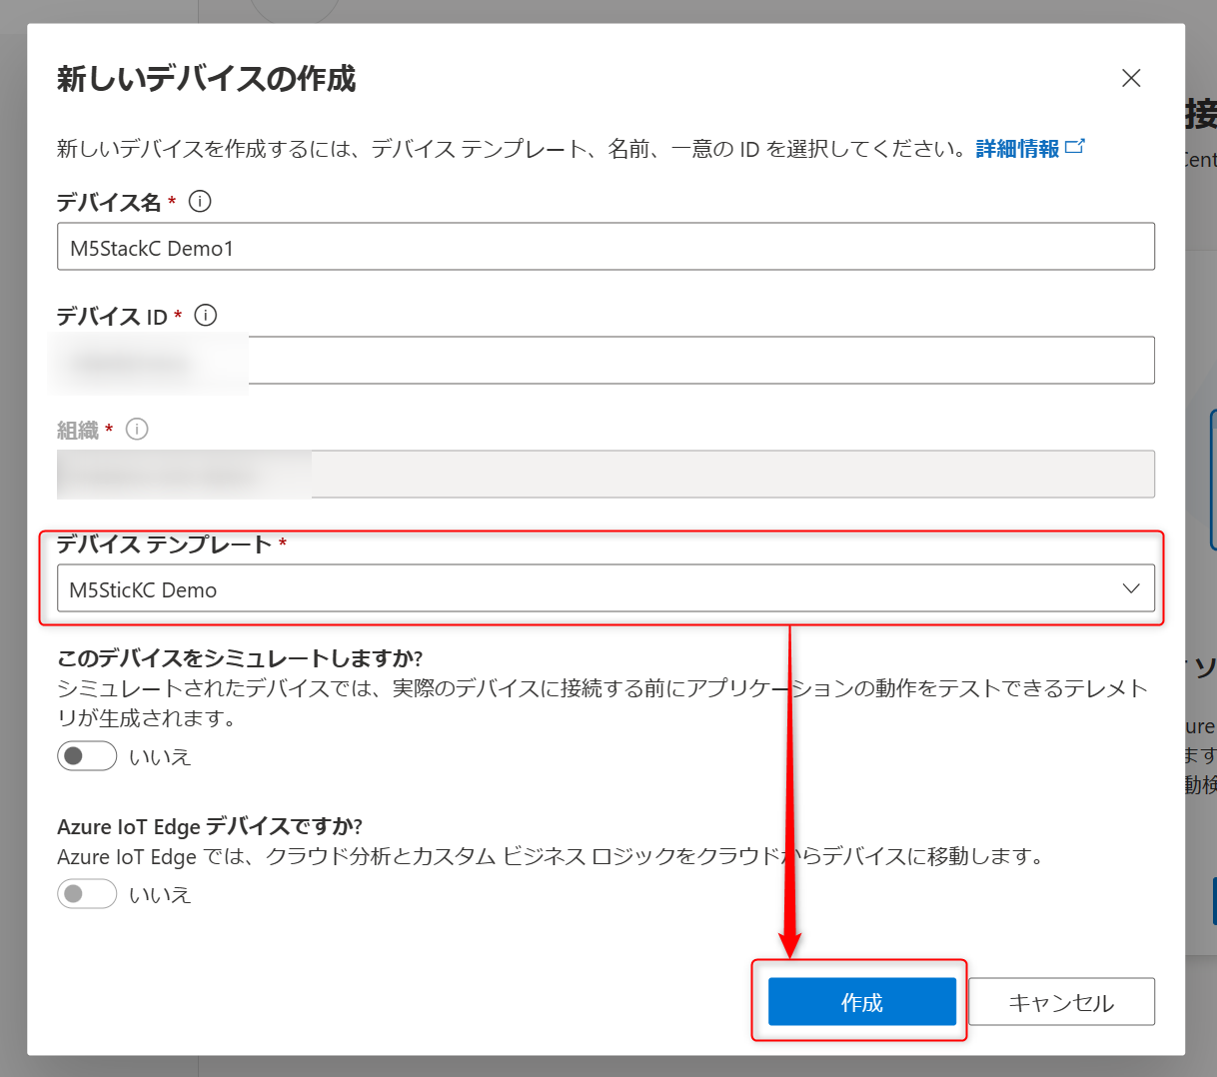Image resolution: width=1217 pixels, height=1077 pixels.
Task: Click the info icon next to デバイス名
Action: (200, 202)
